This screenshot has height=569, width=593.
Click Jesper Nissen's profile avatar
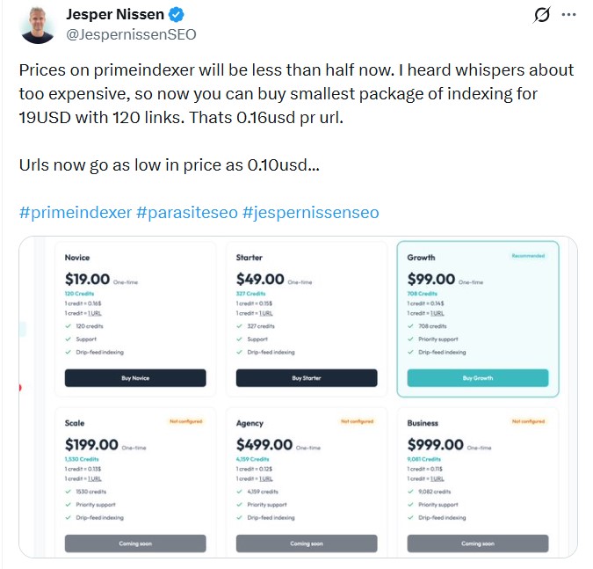(x=37, y=23)
